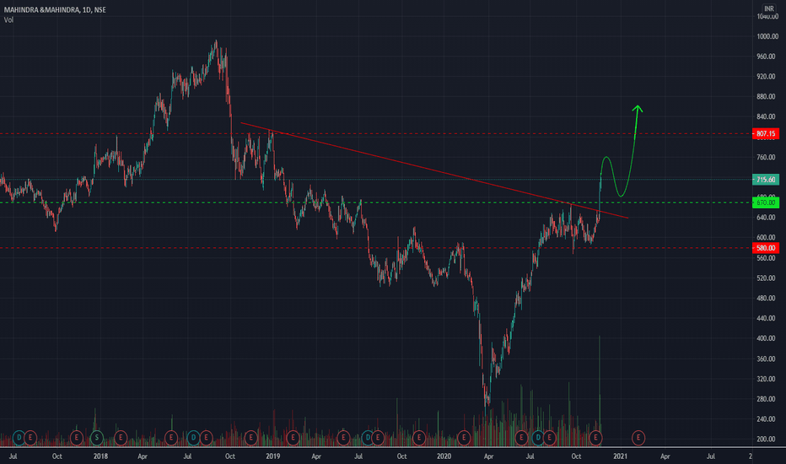
Task: Open the E marker between Oct 2018 and 2019
Action: [250, 438]
